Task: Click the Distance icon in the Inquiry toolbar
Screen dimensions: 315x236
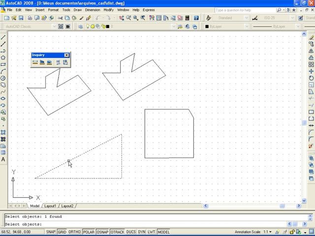Action: (35, 62)
